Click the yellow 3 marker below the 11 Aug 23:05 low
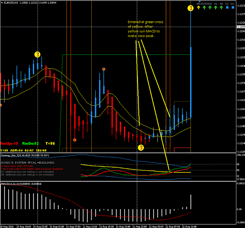 (141, 148)
